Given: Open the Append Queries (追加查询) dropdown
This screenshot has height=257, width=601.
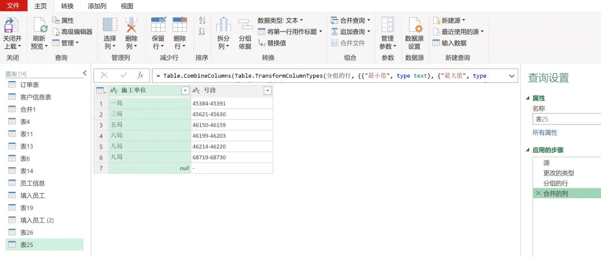Looking at the screenshot, I should click(351, 31).
